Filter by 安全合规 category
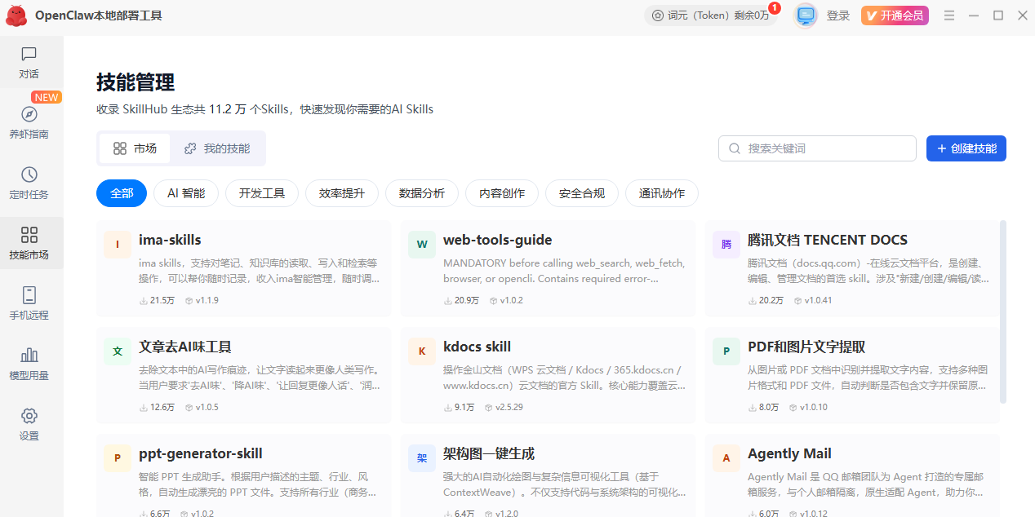The width and height of the screenshot is (1035, 517). pyautogui.click(x=582, y=193)
